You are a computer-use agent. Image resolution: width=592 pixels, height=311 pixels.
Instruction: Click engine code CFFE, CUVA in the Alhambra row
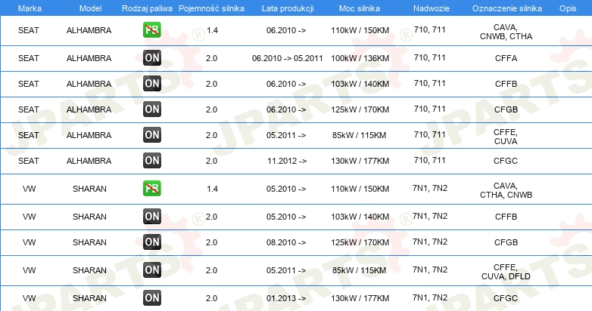click(506, 137)
